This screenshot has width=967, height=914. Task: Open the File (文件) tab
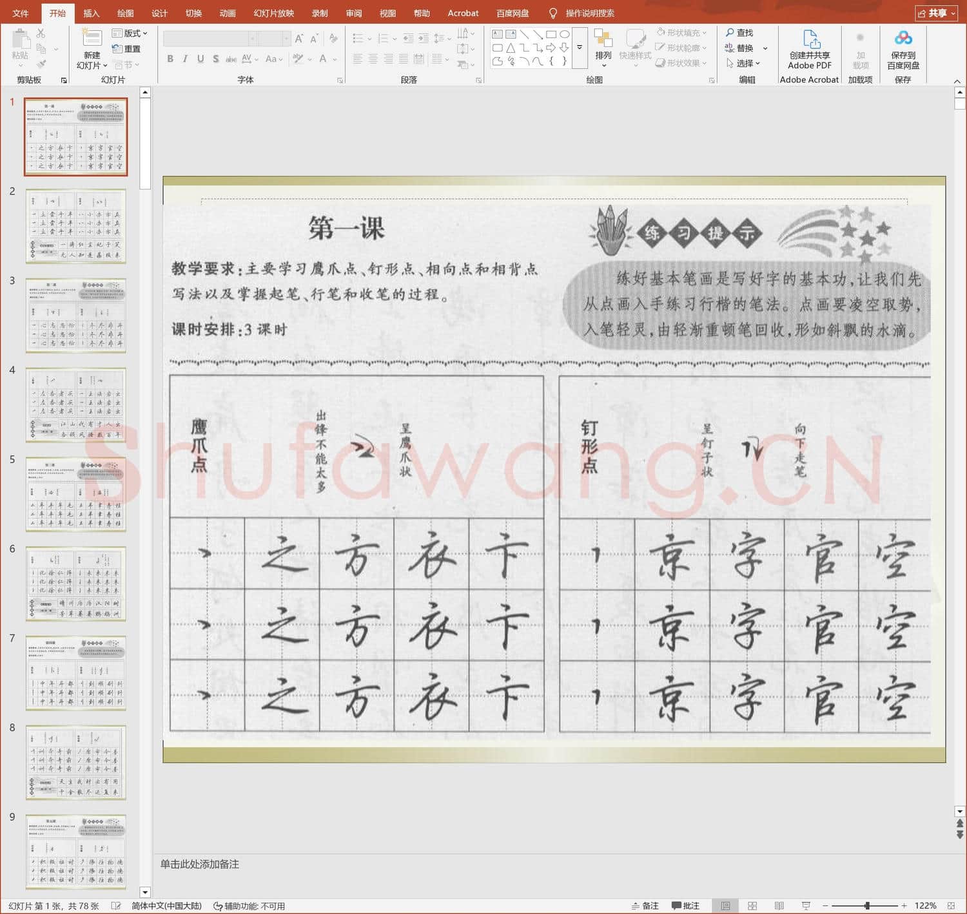(20, 13)
